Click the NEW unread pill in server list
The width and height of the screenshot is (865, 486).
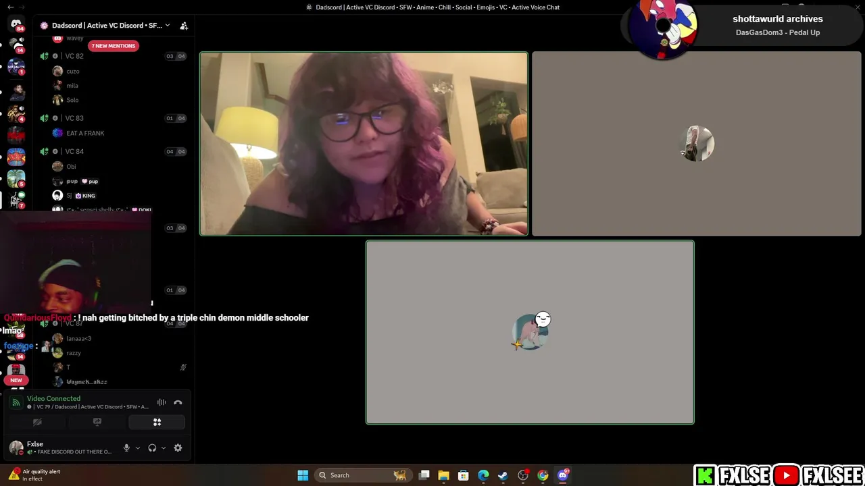point(16,380)
